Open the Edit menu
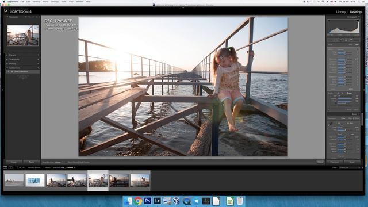Image resolution: width=368 pixels, height=207 pixels. coord(28,1)
